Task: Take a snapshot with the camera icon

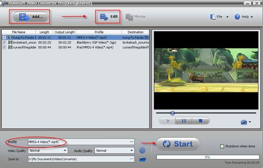Action: (244, 122)
